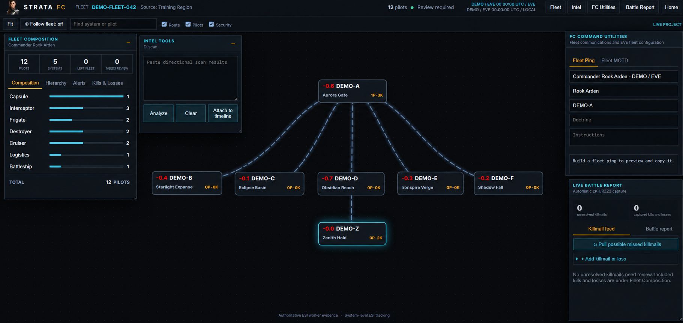Click the Clear button
Screen dimensions: 683x323
pyautogui.click(x=191, y=113)
